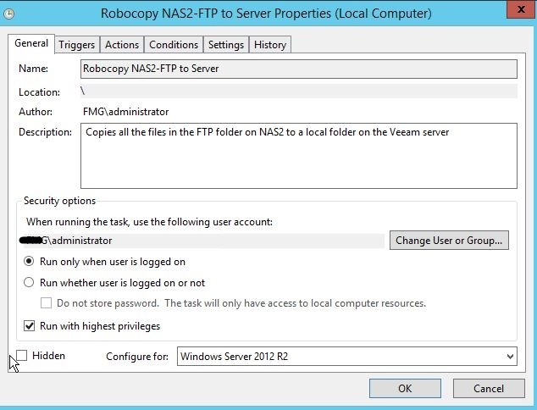Image resolution: width=537 pixels, height=410 pixels.
Task: Confirm changes with the OK button
Action: pos(405,389)
